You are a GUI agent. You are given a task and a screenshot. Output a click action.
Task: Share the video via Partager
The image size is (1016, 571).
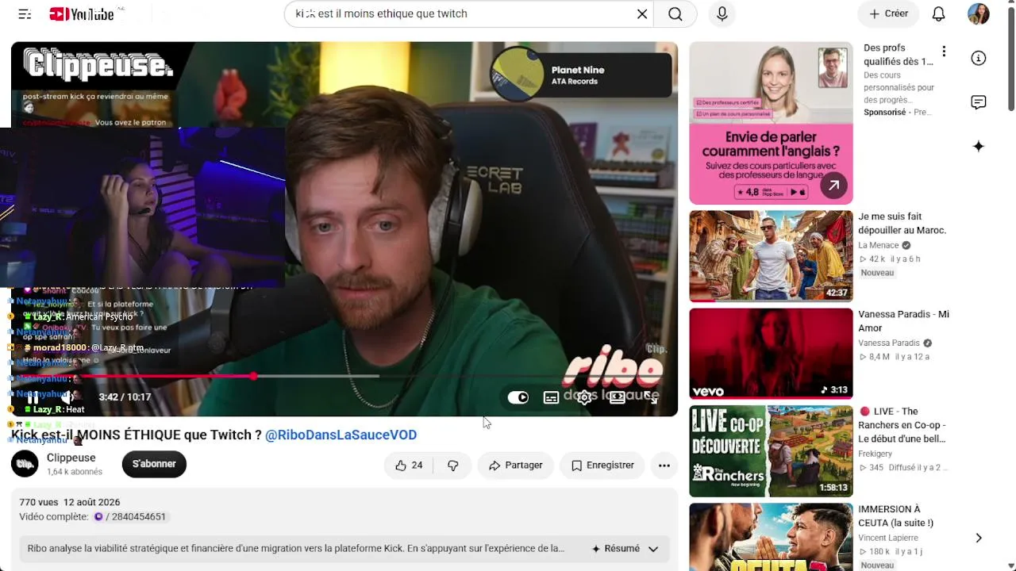point(515,466)
